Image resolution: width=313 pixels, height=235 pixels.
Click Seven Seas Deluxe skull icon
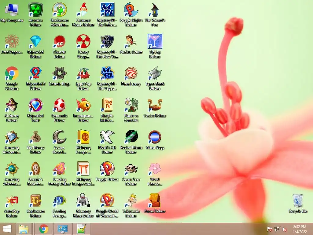point(131,169)
